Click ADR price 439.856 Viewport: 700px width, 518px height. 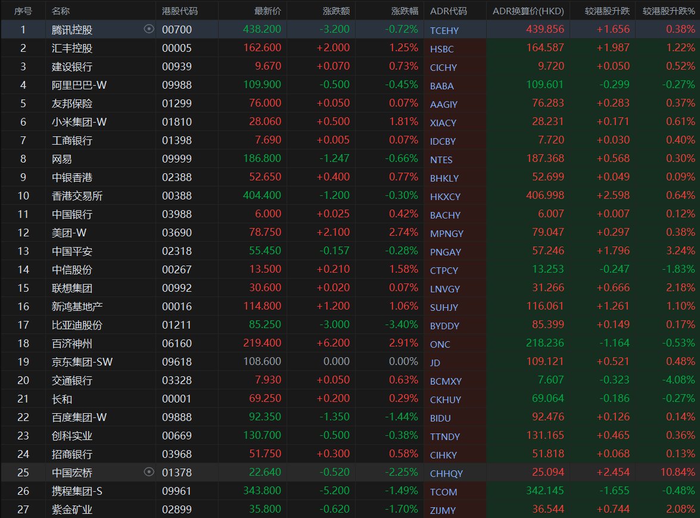point(545,29)
